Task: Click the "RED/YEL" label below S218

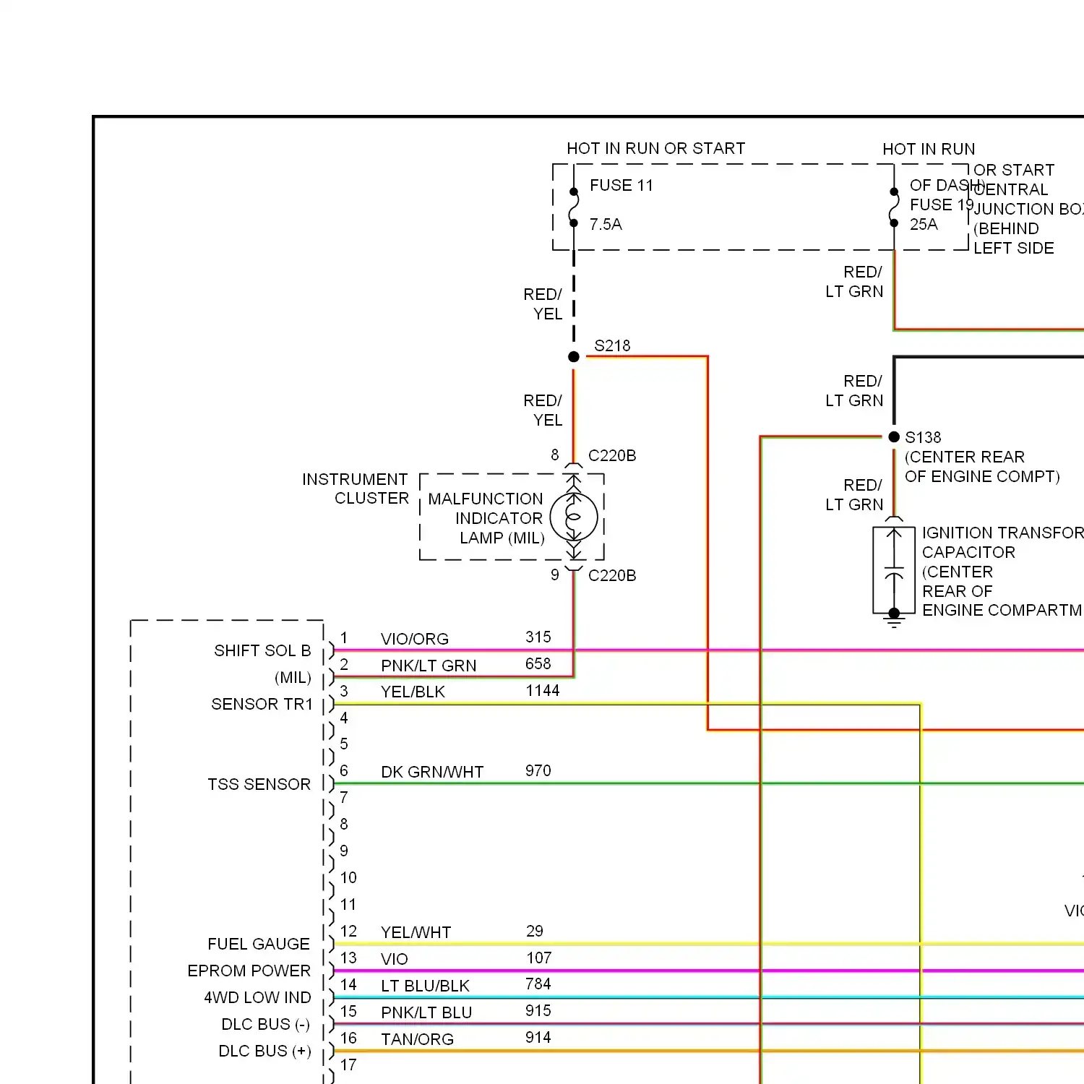Action: click(543, 410)
